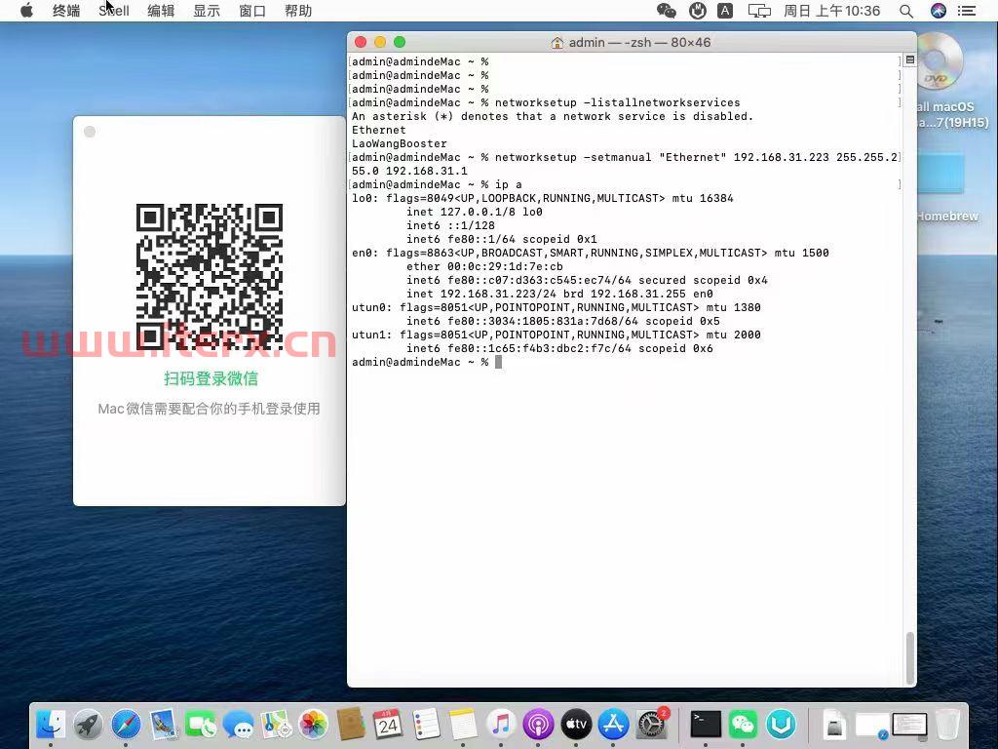Open the 帮助 menu

[x=298, y=11]
